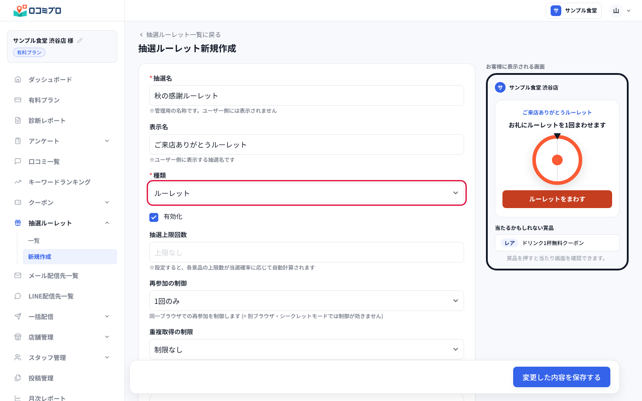Click the 投稿管理 copy icon
Image resolution: width=642 pixels, height=401 pixels.
coord(18,378)
